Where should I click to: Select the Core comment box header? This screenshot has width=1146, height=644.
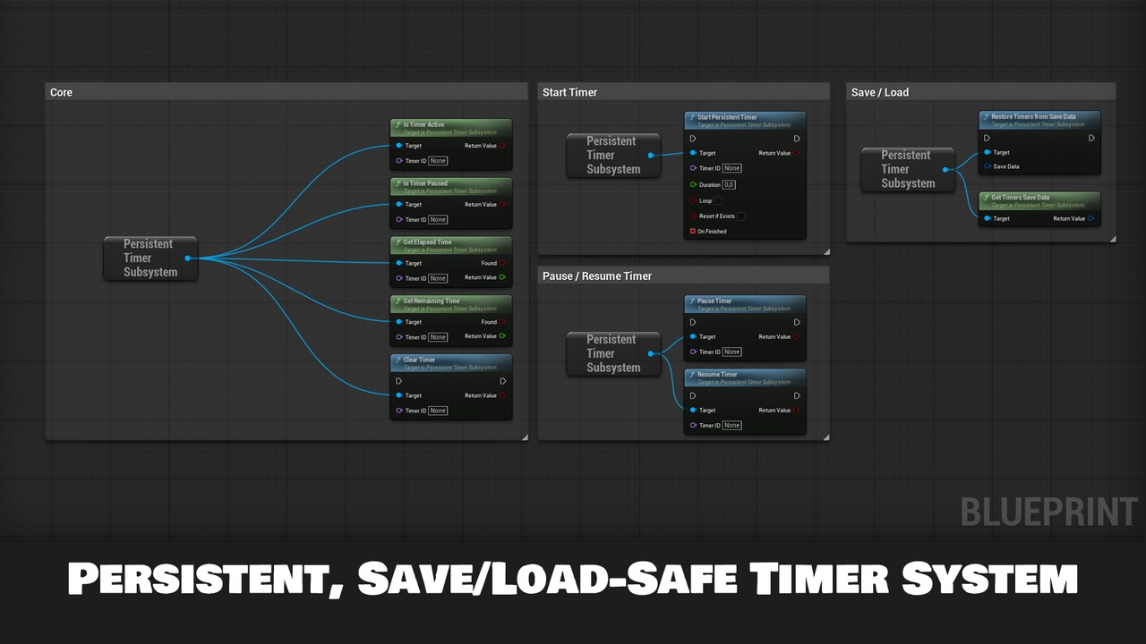(286, 92)
